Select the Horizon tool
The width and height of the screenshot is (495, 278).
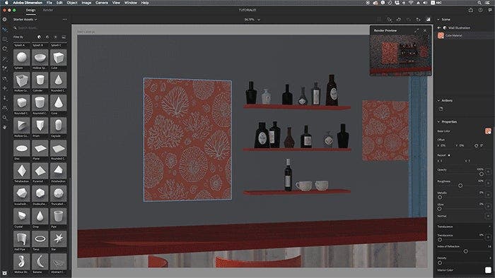[x=4, y=108]
